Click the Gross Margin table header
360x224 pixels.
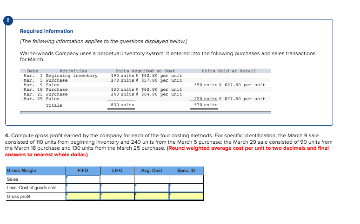point(36,171)
